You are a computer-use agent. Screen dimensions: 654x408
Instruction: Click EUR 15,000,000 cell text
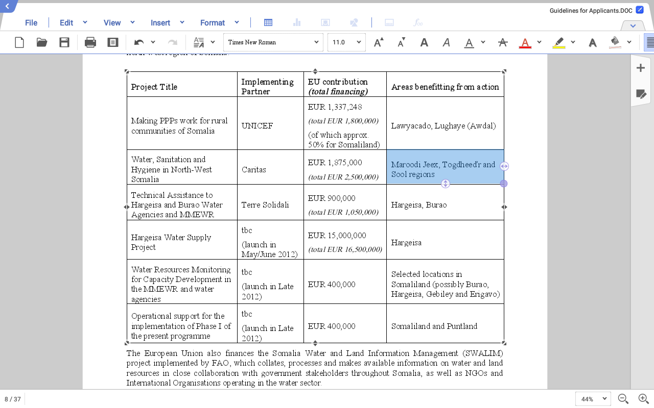click(337, 235)
